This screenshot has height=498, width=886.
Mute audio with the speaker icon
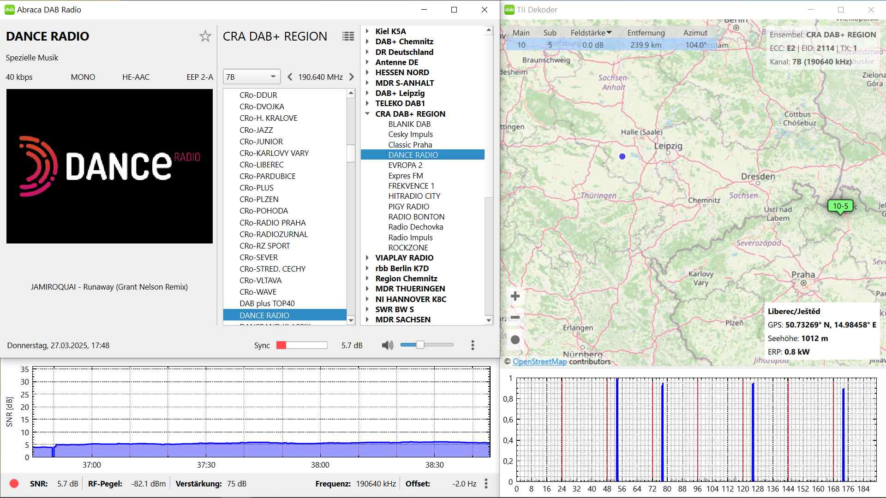click(388, 345)
